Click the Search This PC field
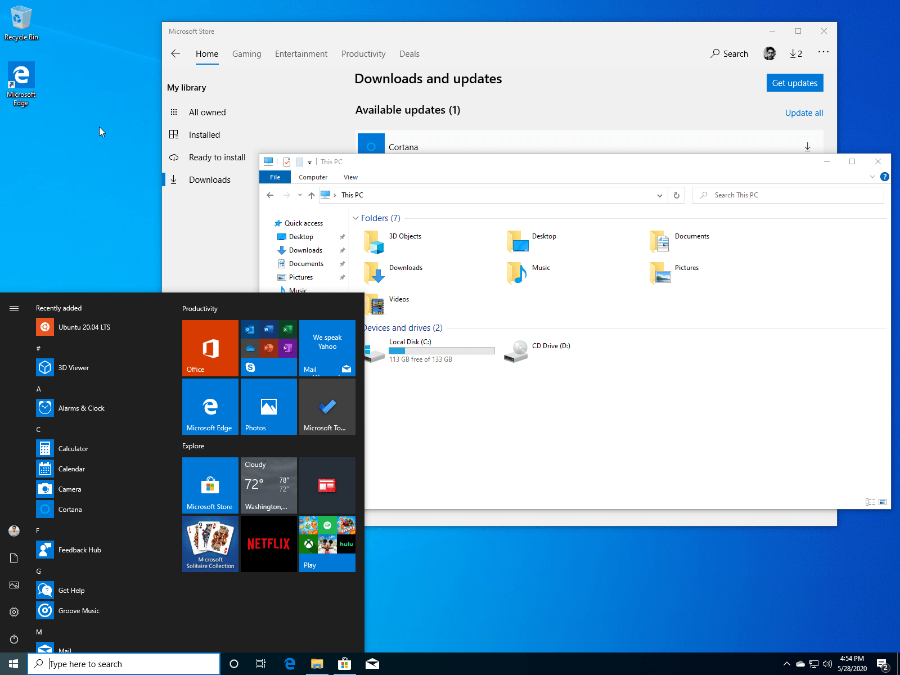Viewport: 900px width, 675px height. click(787, 195)
